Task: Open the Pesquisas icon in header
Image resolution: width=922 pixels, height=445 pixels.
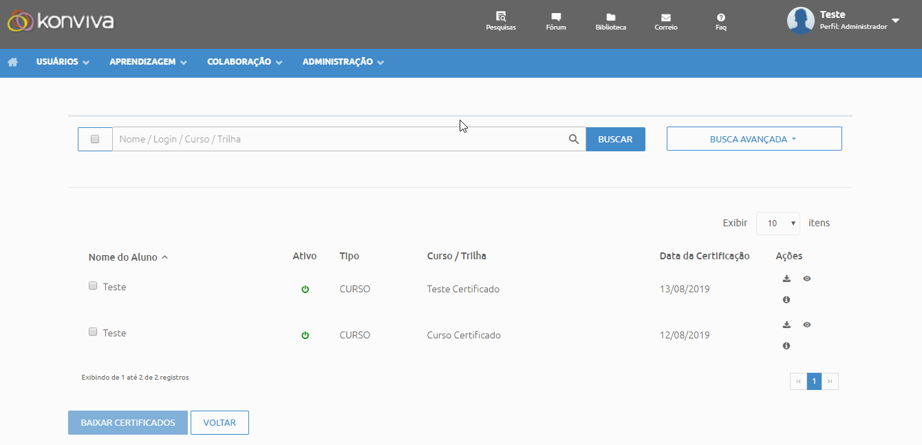Action: 501,17
